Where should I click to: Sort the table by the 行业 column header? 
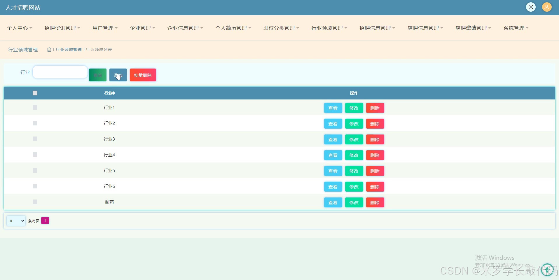pos(109,93)
